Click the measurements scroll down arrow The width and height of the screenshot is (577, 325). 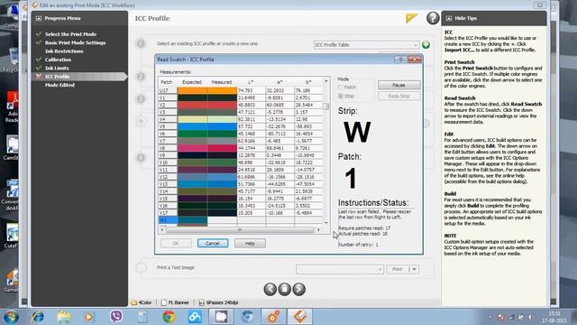325,223
